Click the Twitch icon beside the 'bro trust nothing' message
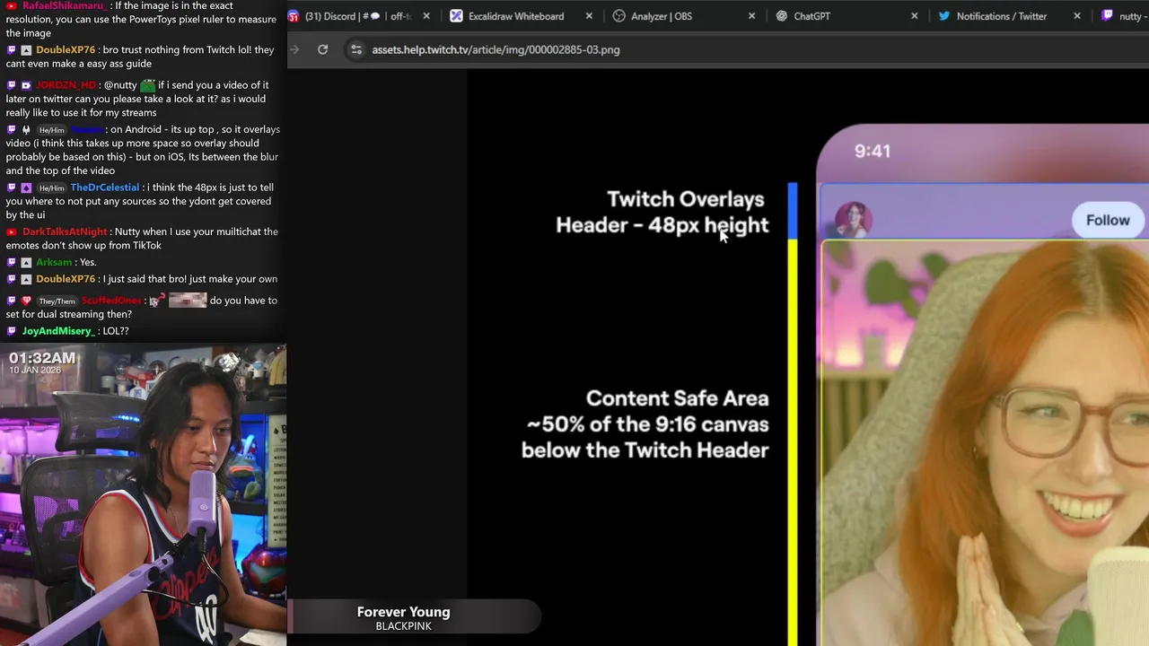Screen dimensions: 1149x646 pyautogui.click(x=12, y=50)
